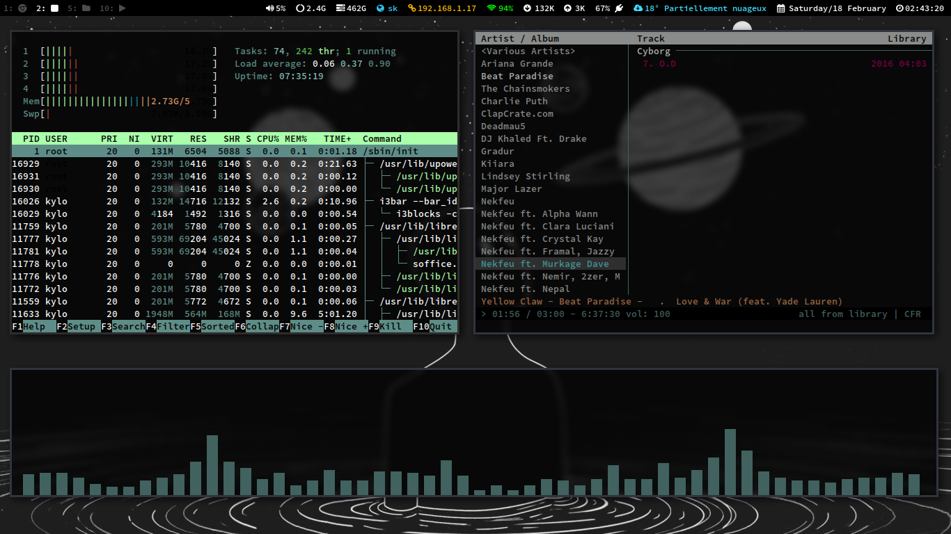Switch to workspace 10 play icon
Viewport: 951px width, 534px height.
coord(113,8)
